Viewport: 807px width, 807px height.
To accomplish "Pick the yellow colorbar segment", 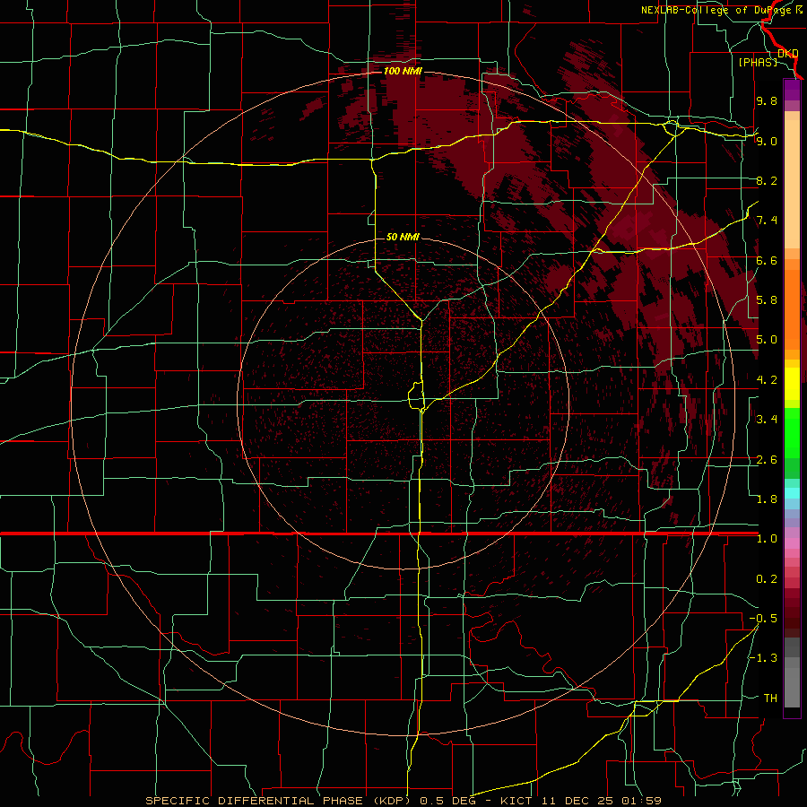I will point(792,384).
